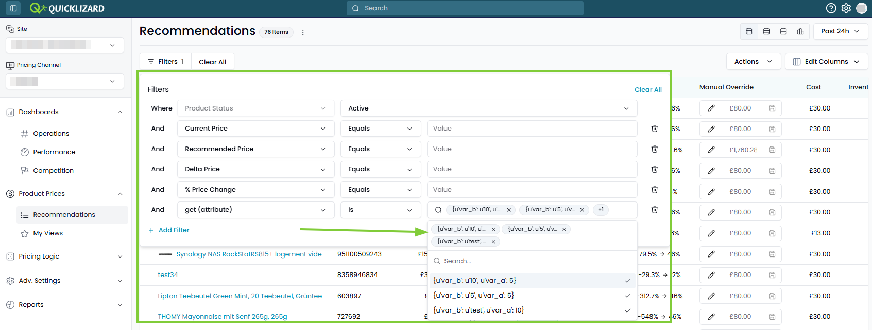Click Clear All inside Filters panel
The height and width of the screenshot is (330, 872).
click(x=648, y=90)
